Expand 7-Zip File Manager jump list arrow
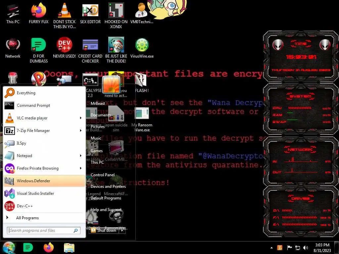The height and width of the screenshot is (254, 339). (81, 130)
